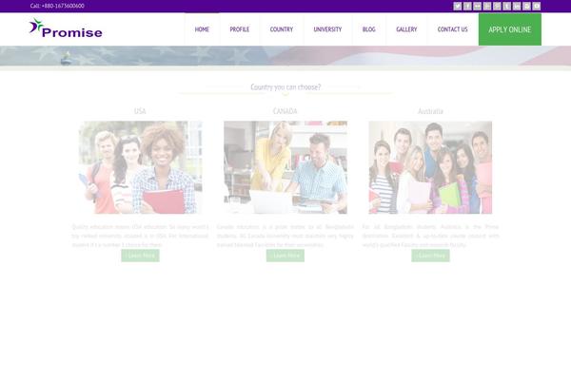
Task: Click the Australia country heading
Action: click(x=430, y=111)
